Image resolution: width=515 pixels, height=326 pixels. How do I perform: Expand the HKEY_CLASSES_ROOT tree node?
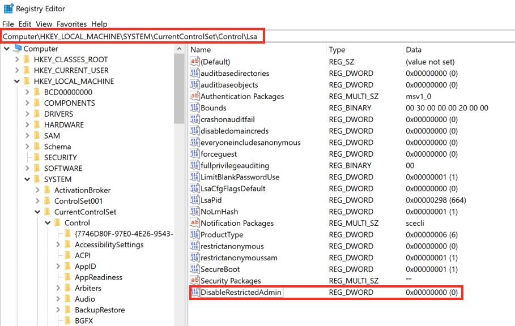(x=16, y=59)
